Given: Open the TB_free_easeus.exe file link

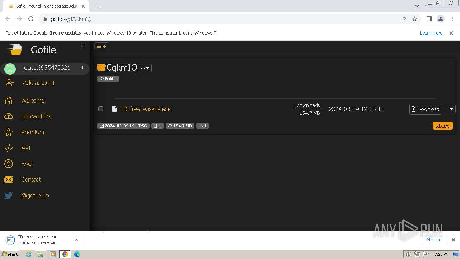Looking at the screenshot, I should (145, 109).
